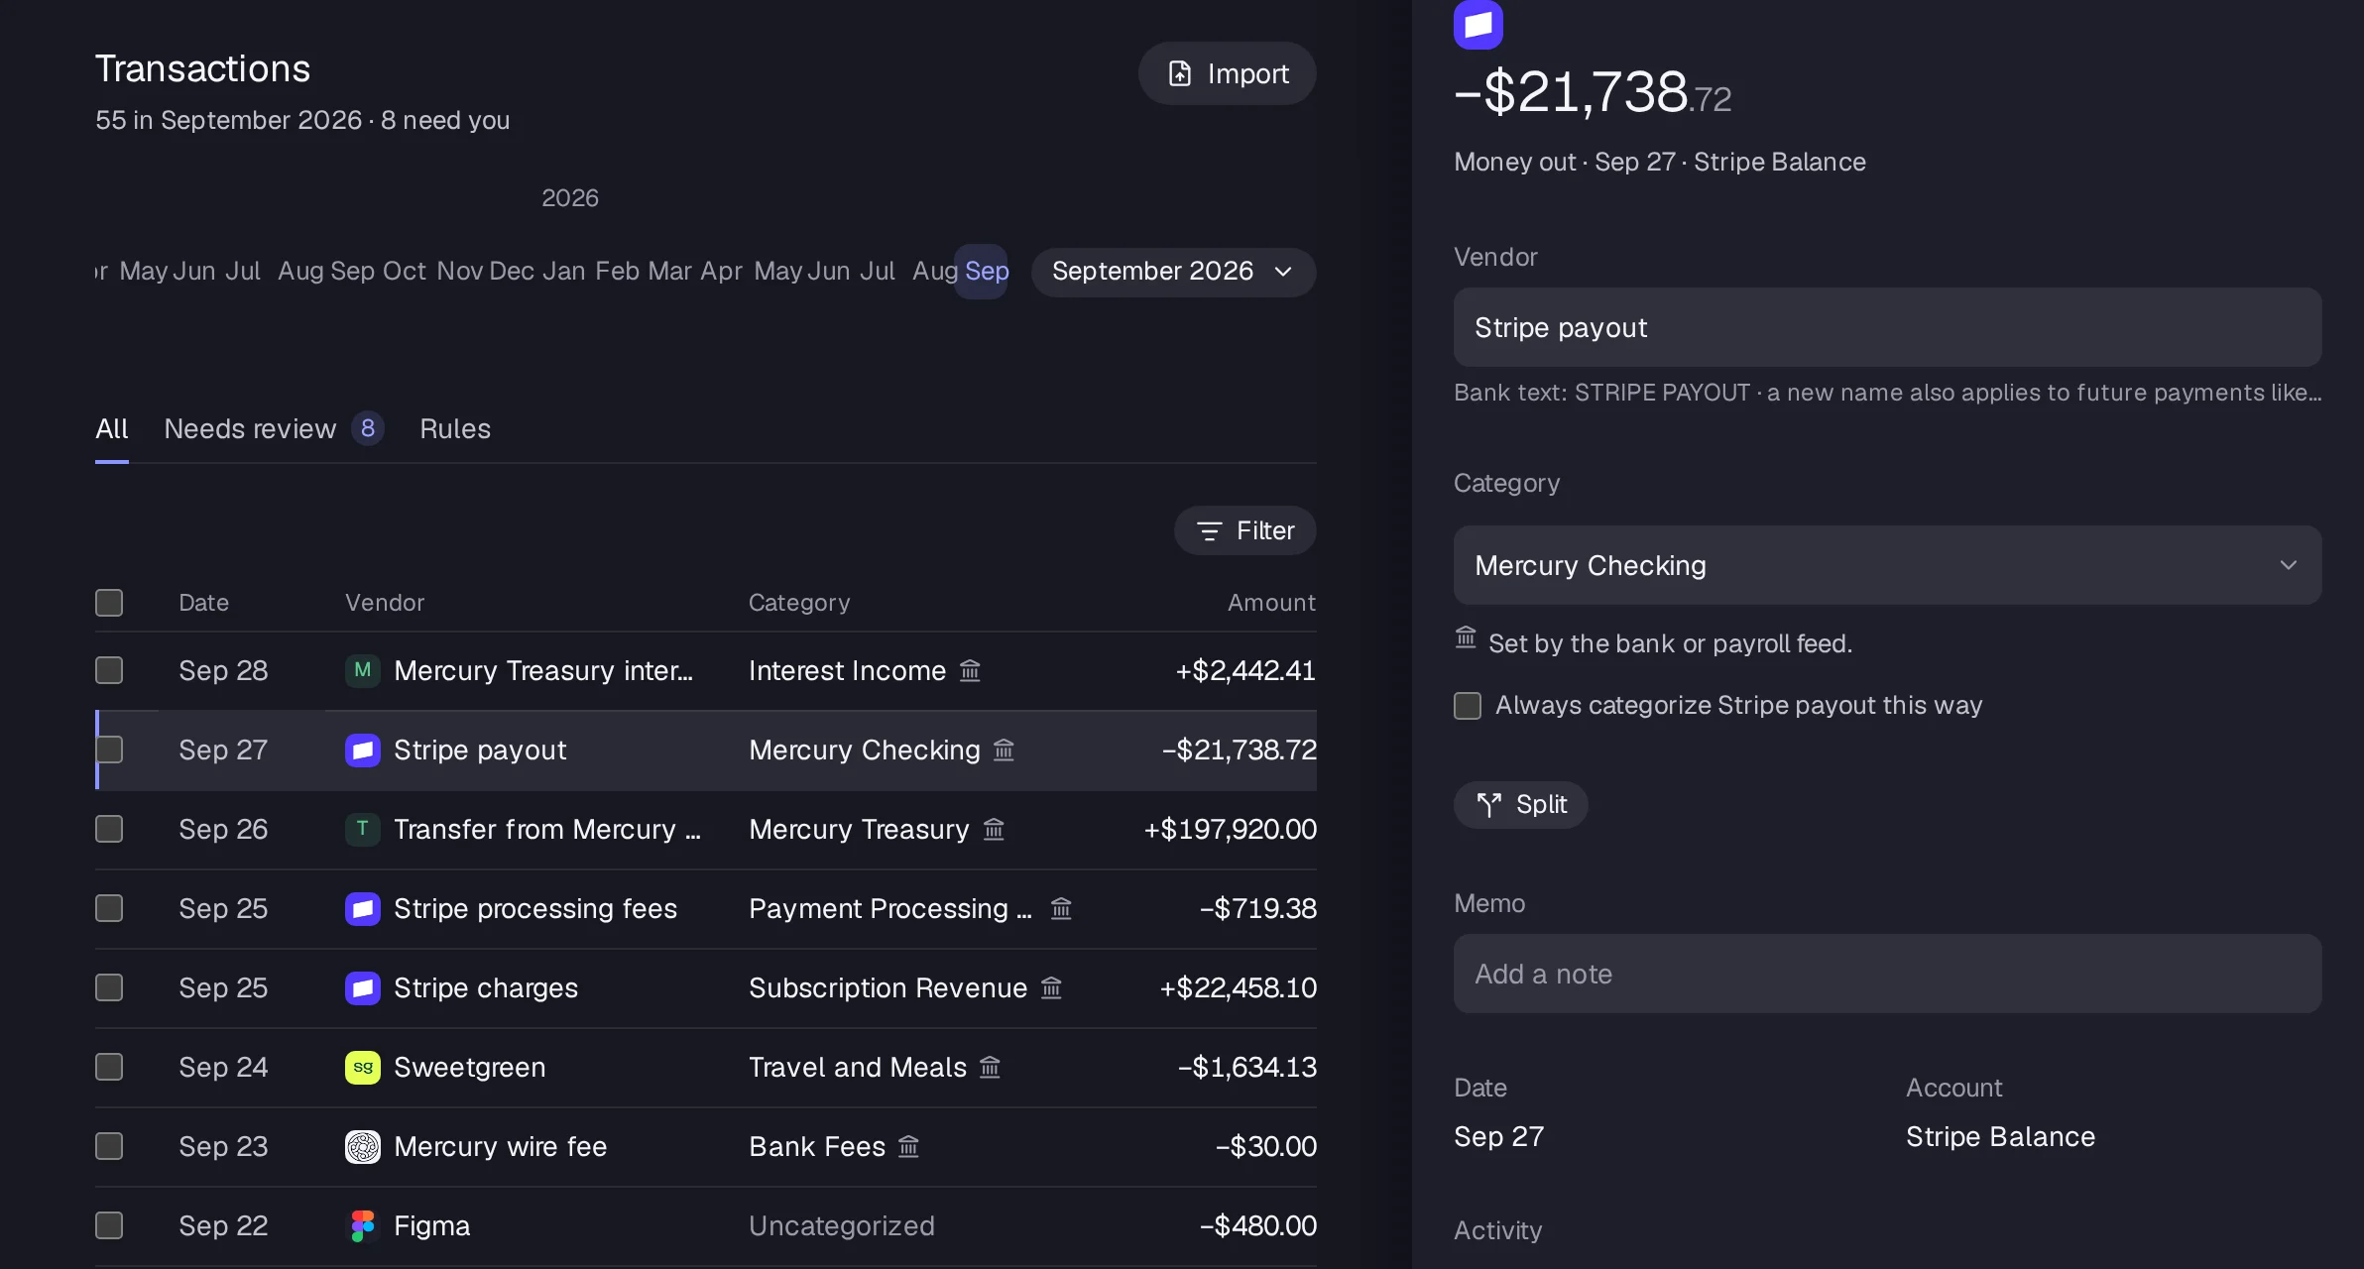Open the September 2026 month dropdown
2364x1269 pixels.
coord(1173,272)
